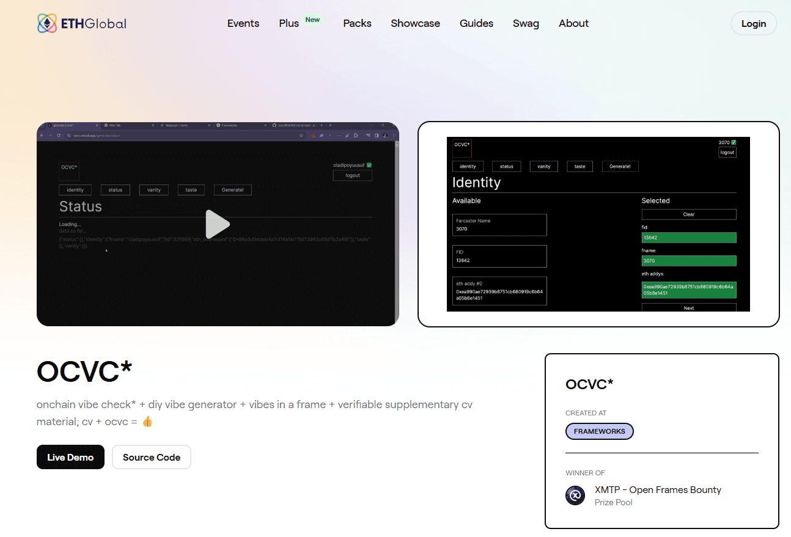791x537 pixels.
Task: Open XMTP - Open Frames Bounty prize
Action: click(658, 490)
